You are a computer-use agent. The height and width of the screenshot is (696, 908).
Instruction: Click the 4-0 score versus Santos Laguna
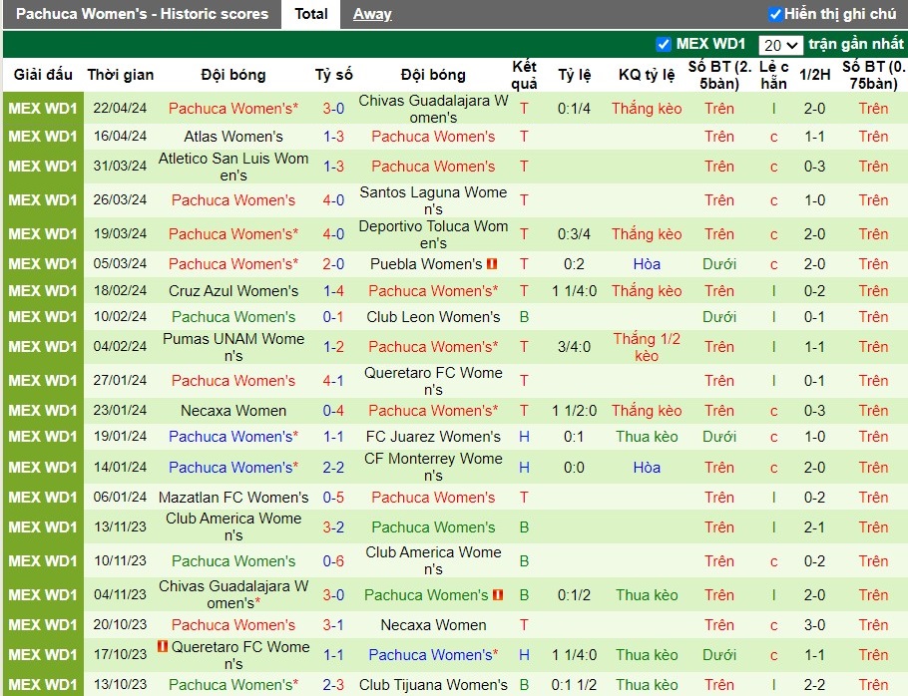333,200
